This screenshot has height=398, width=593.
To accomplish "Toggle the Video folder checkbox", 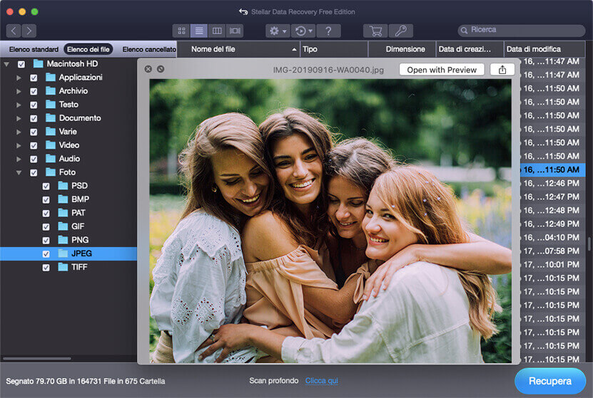I will [x=34, y=145].
